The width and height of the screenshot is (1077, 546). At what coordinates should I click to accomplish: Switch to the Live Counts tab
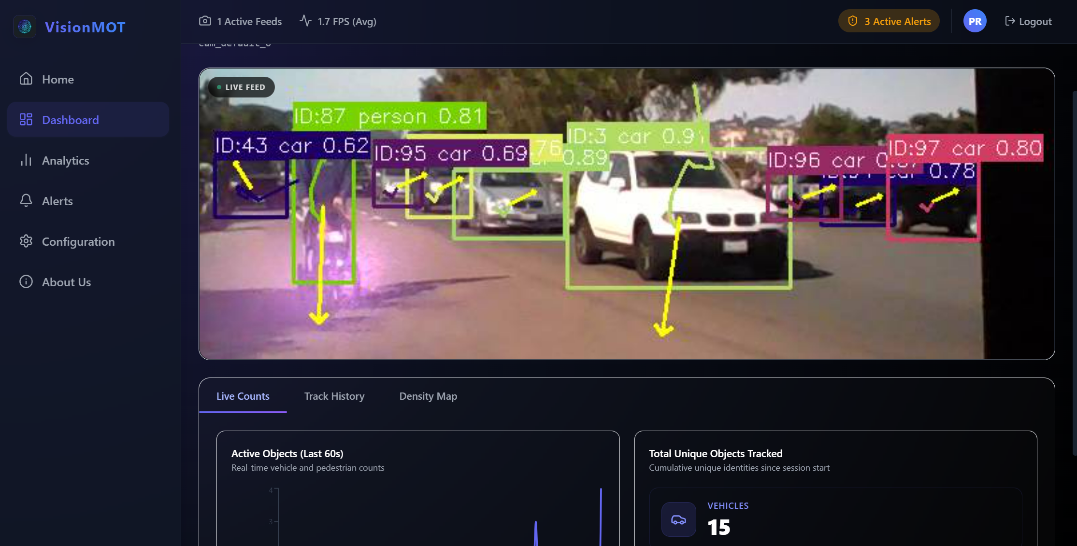243,396
